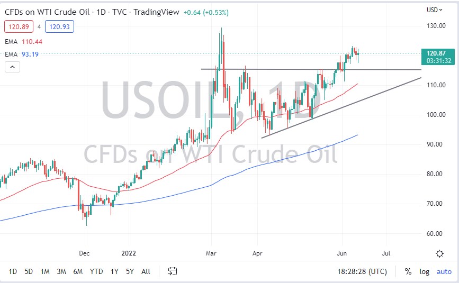Open chart settings gear icon
This screenshot has width=459, height=283.
coord(439,254)
